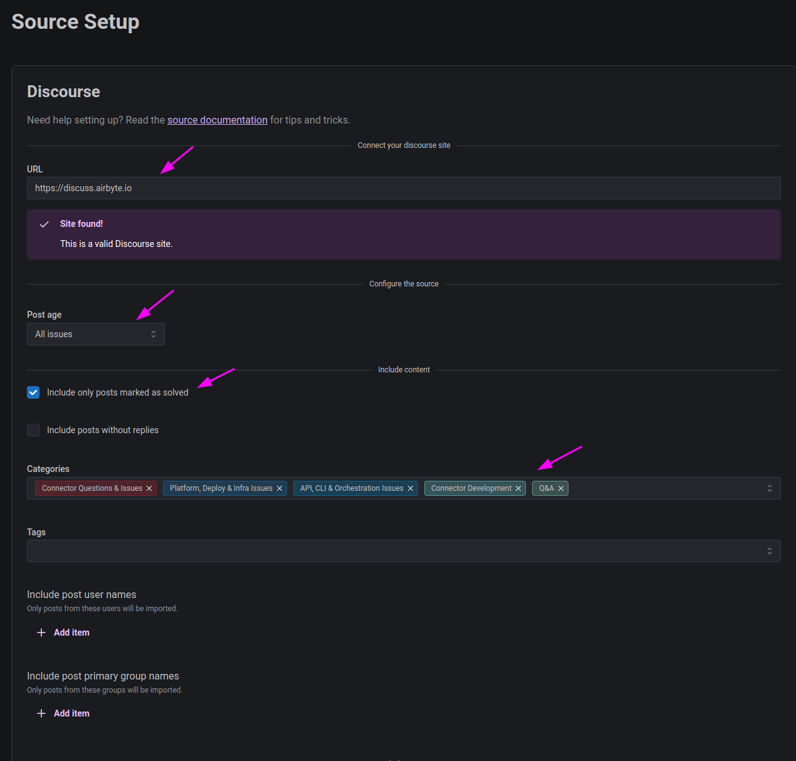Image resolution: width=796 pixels, height=761 pixels.
Task: Click the Connector Development tag label
Action: (x=471, y=488)
